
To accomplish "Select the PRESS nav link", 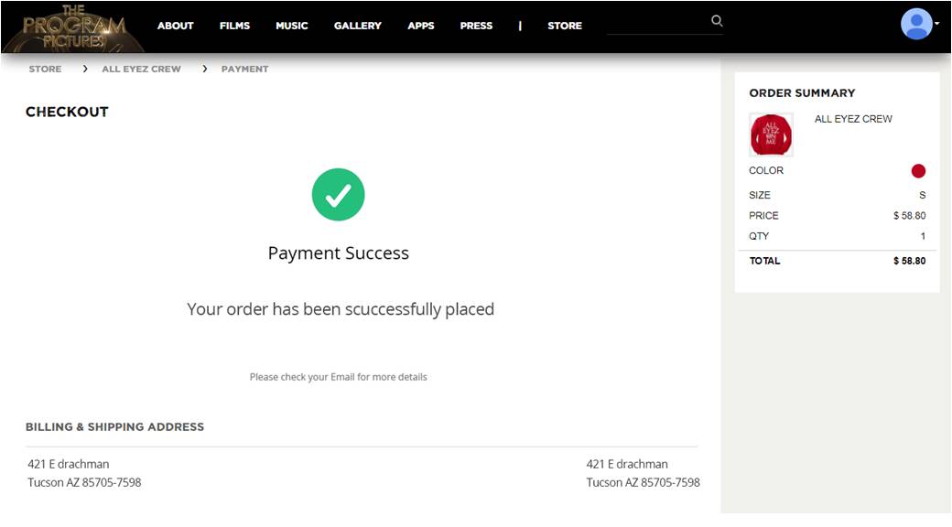I will tap(476, 26).
